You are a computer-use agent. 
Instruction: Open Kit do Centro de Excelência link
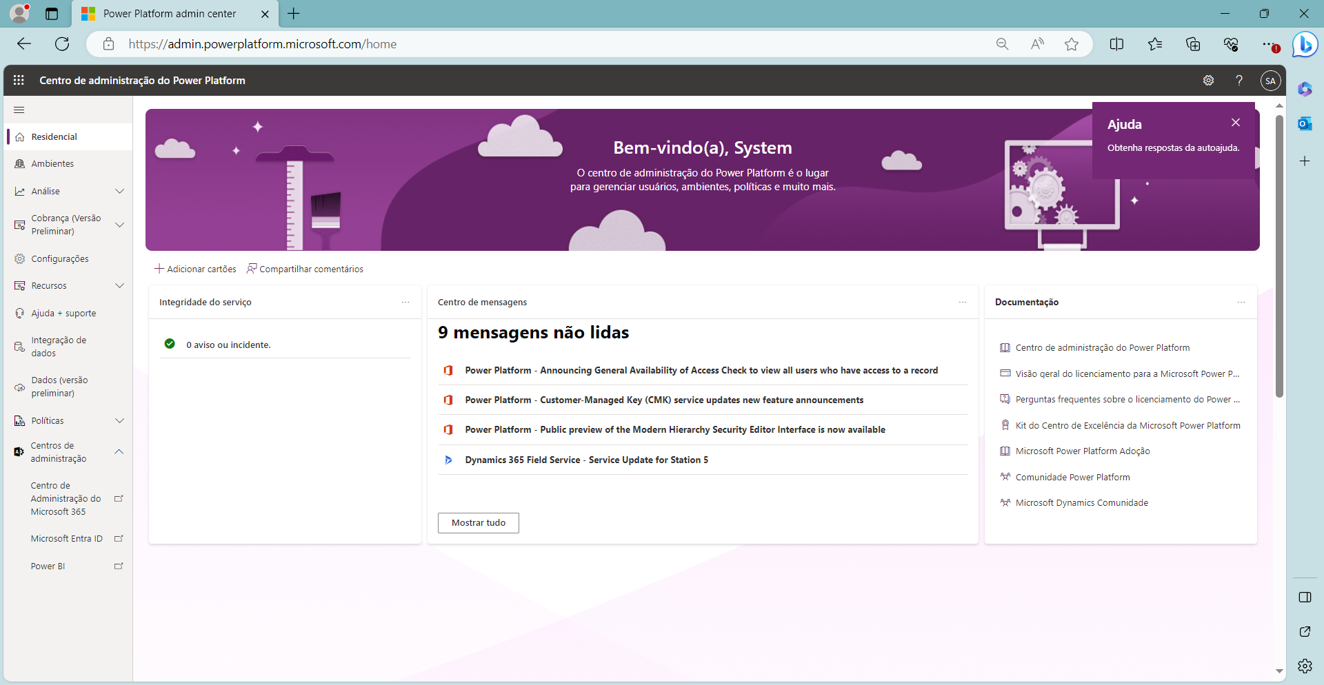(x=1128, y=426)
